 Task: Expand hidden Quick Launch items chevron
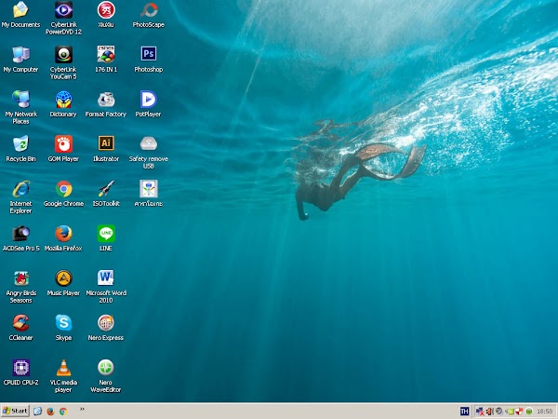coord(82,409)
